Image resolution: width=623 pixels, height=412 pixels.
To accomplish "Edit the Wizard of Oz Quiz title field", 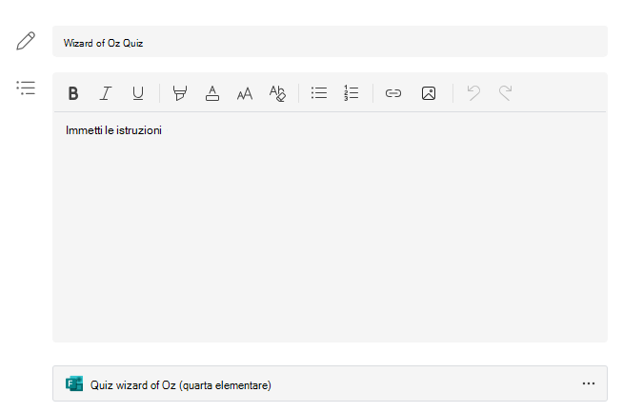I will pos(330,42).
